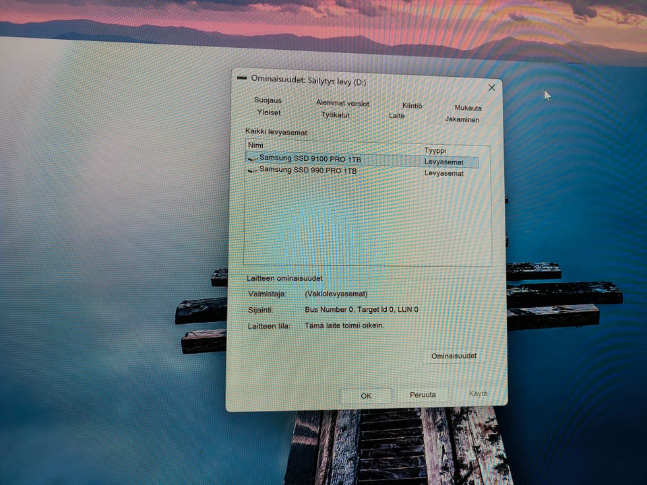Screen dimensions: 647x485
Task: Go to the Yleiset tab
Action: [x=269, y=112]
